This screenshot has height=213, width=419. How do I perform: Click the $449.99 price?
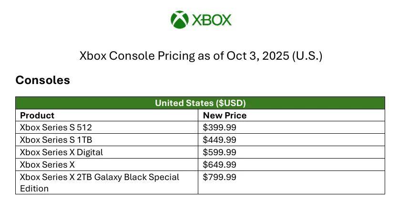tap(219, 140)
